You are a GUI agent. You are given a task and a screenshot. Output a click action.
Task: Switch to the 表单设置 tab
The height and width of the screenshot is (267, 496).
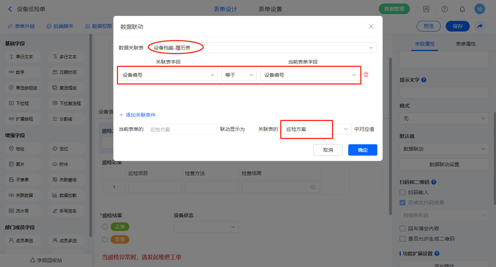pos(270,9)
